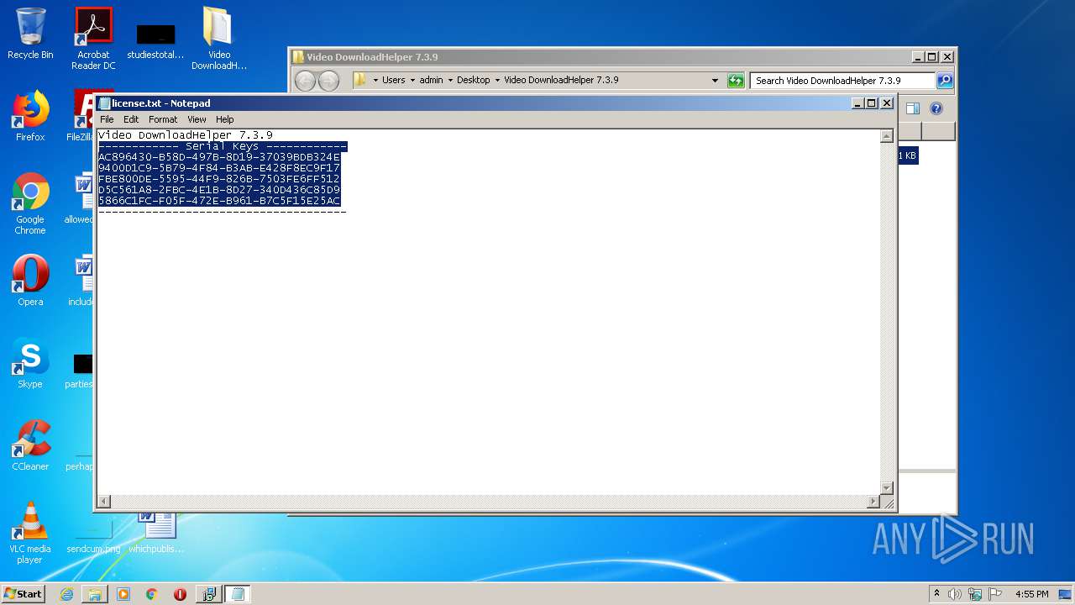The height and width of the screenshot is (605, 1075).
Task: Click Notepad vertical scrollbar up arrow
Action: 886,136
